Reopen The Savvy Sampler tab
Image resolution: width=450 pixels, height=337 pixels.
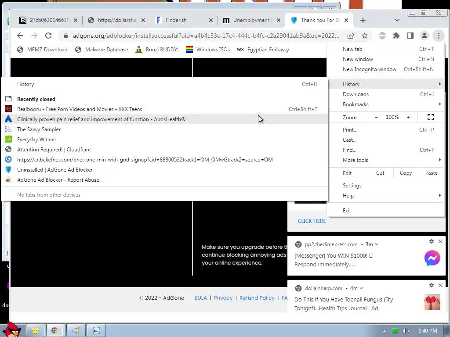(164, 129)
